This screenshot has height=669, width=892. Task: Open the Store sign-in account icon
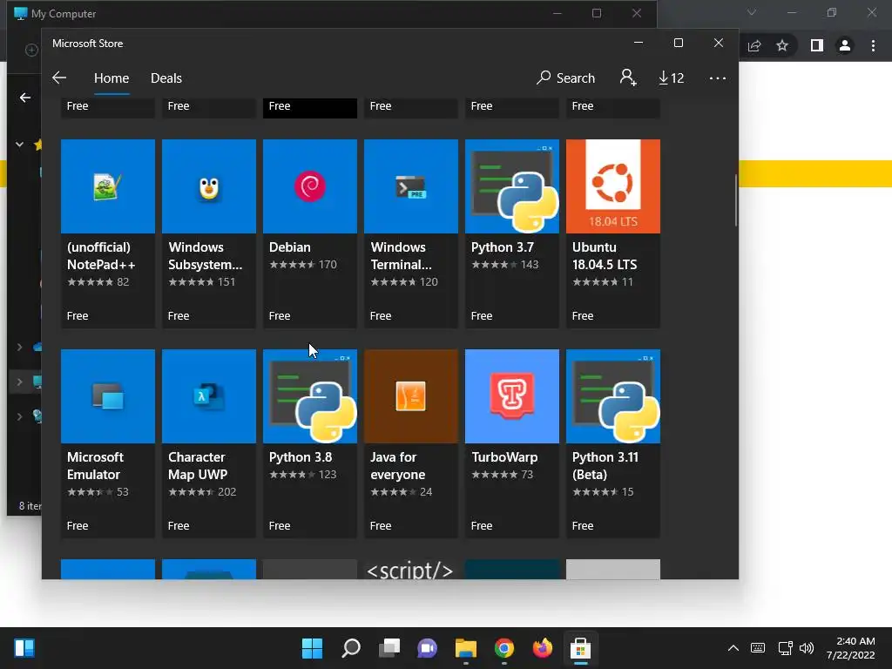coord(627,78)
